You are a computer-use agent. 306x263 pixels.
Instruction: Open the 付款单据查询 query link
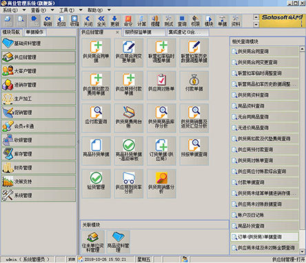pos(265,182)
